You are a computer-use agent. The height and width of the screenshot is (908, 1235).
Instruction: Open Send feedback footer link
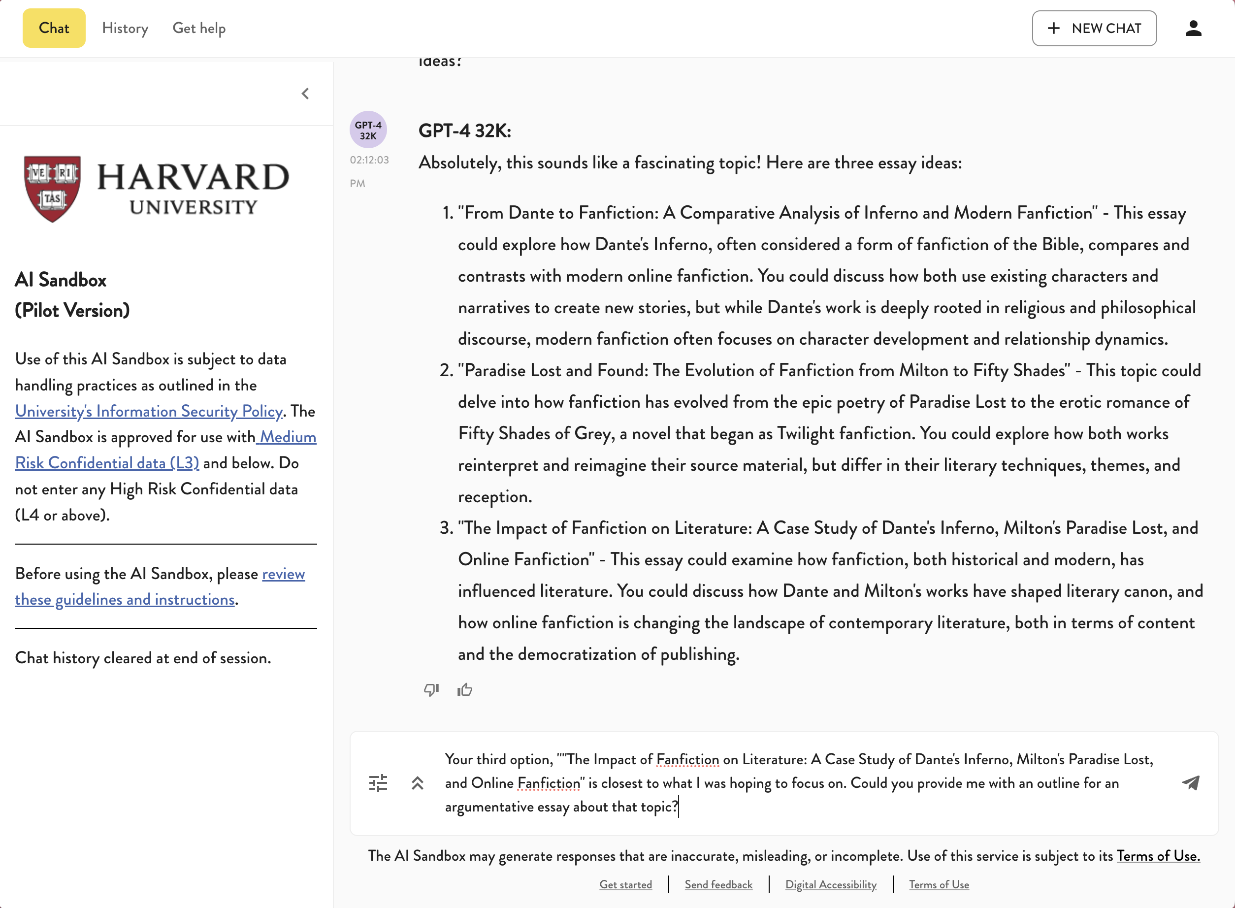718,884
